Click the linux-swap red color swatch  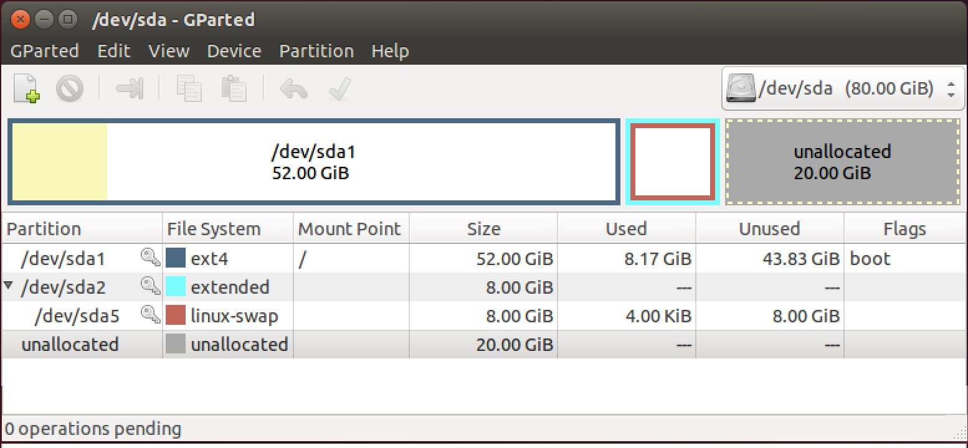(176, 315)
